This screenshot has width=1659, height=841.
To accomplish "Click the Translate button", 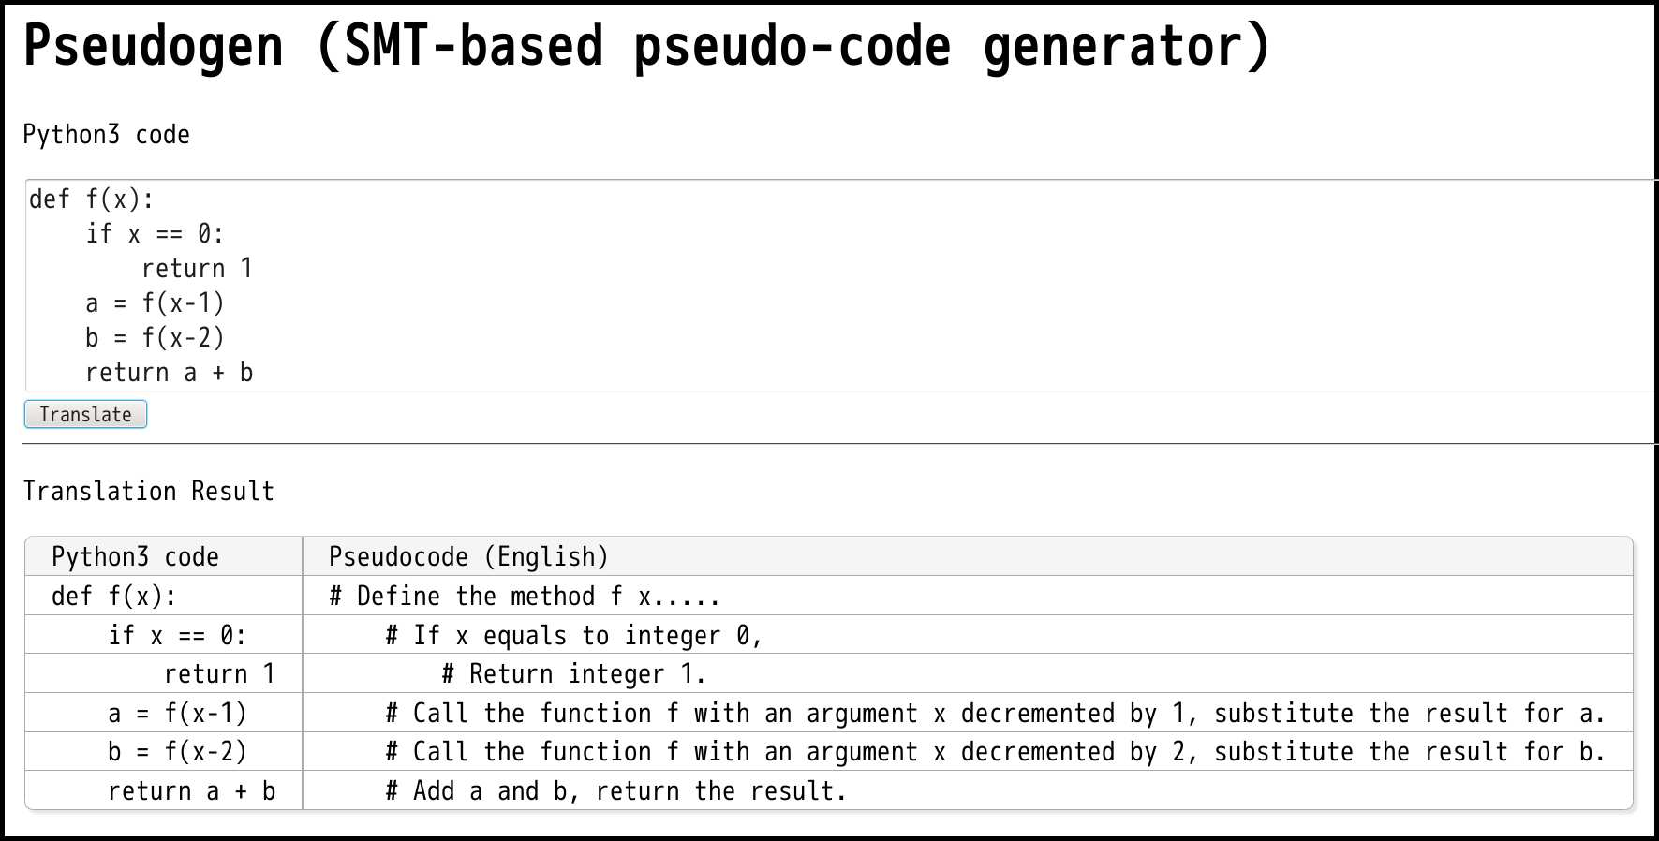I will pos(85,414).
